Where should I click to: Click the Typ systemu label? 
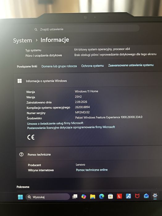[33, 50]
